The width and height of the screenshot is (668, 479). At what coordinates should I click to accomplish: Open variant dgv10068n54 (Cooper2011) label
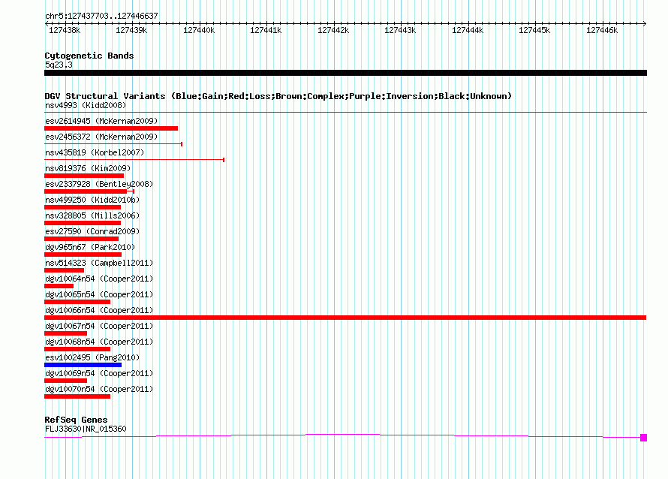99,342
